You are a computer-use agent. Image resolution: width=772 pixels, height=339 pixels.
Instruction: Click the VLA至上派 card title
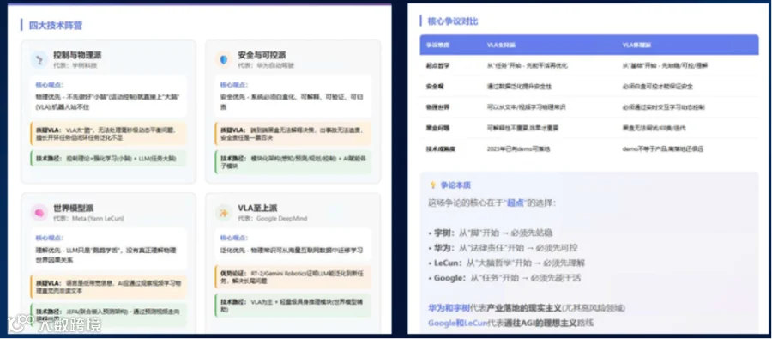click(x=258, y=208)
